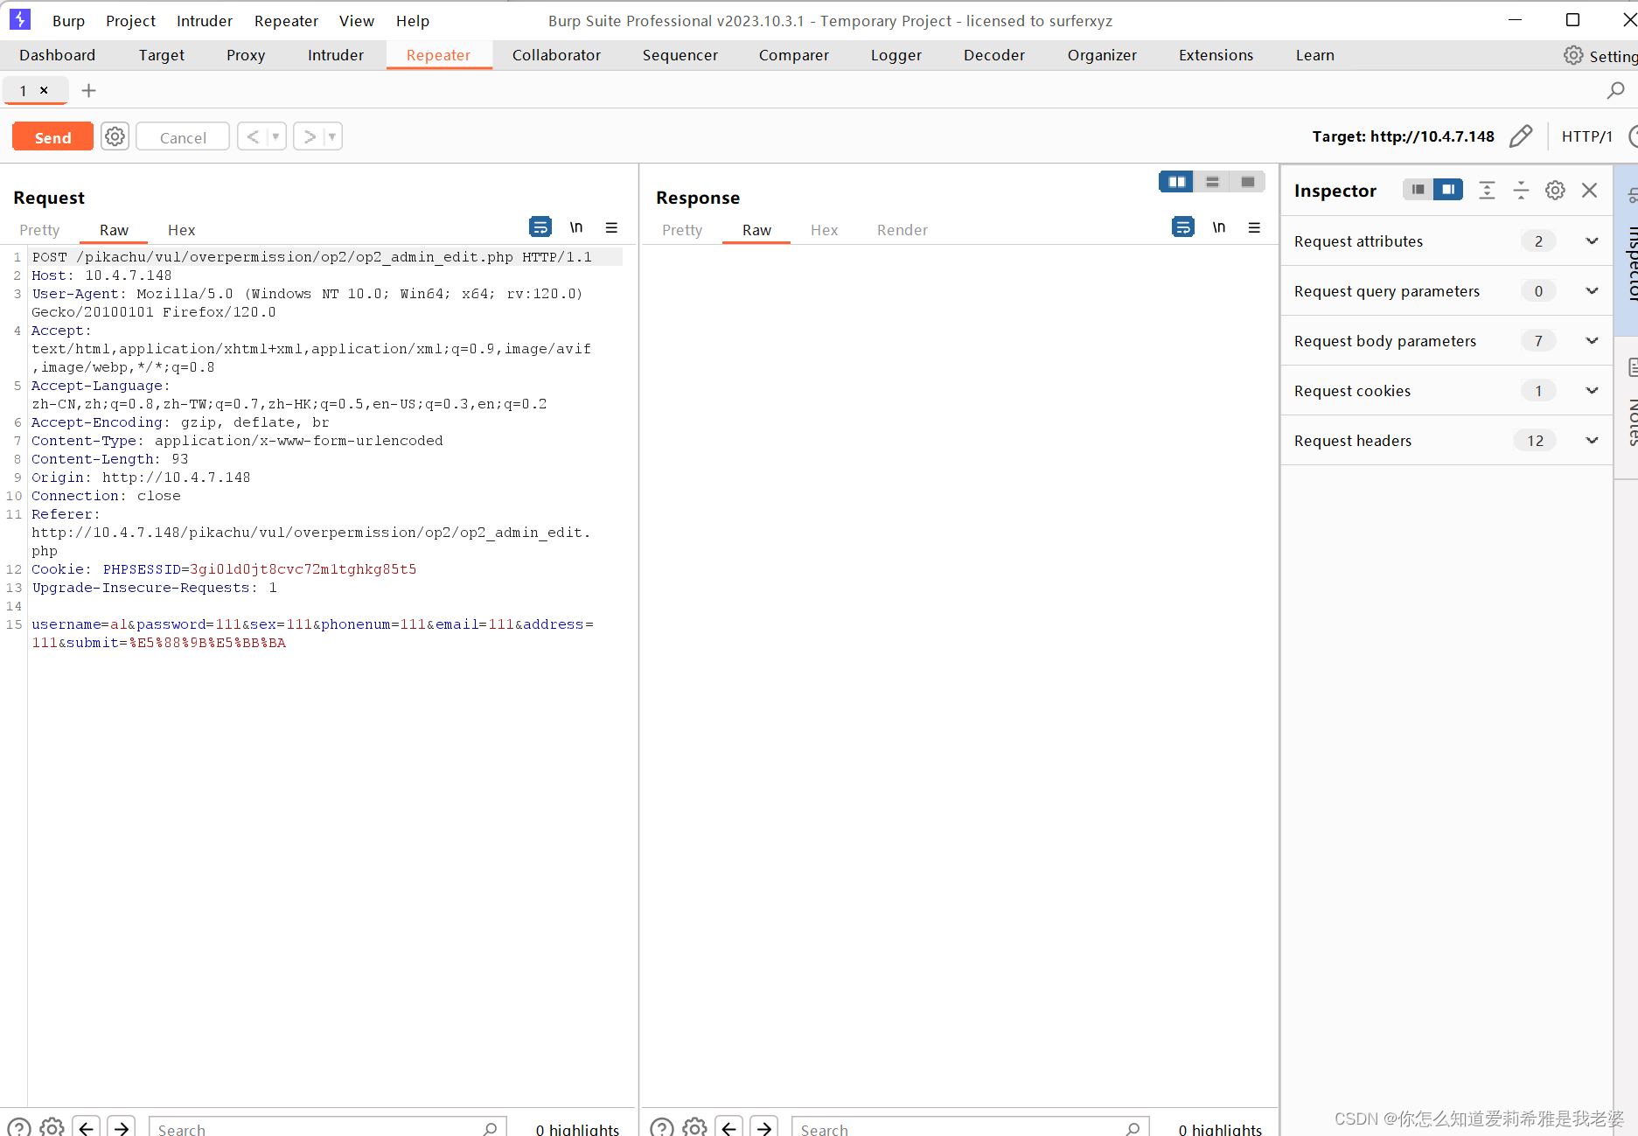
Task: Toggle Request word wrap icon
Action: pyautogui.click(x=540, y=227)
